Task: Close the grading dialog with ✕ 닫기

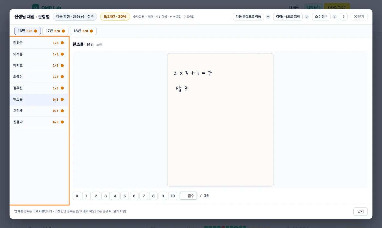Action: click(x=359, y=17)
